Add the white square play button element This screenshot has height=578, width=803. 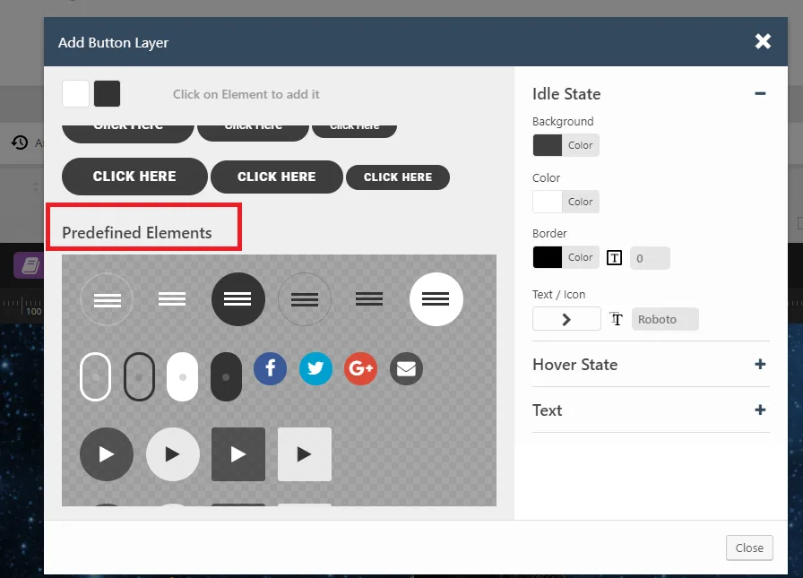coord(305,454)
